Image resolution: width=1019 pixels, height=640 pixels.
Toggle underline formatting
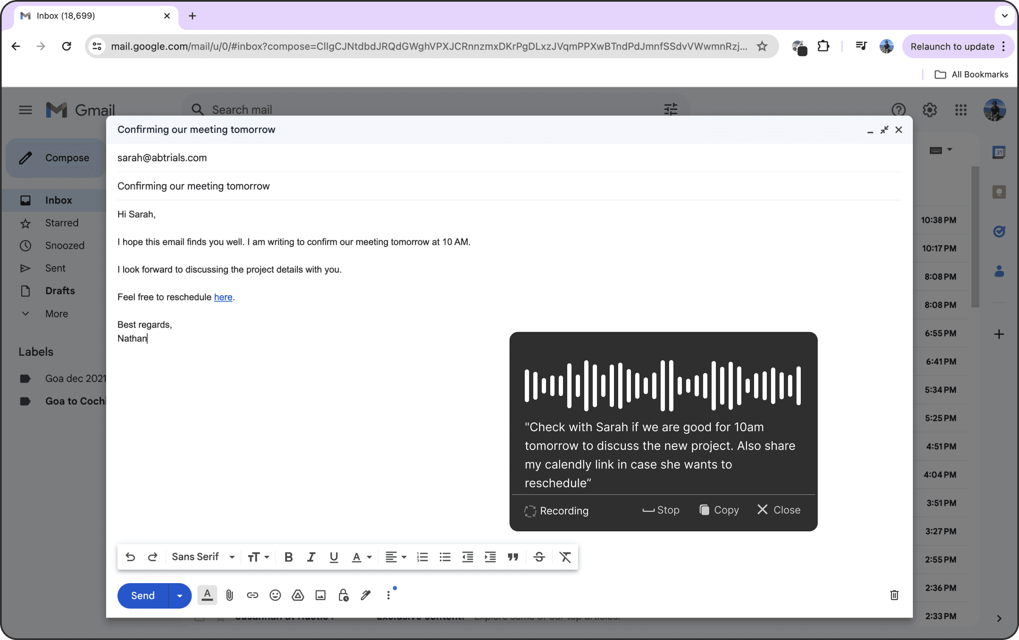tap(334, 557)
